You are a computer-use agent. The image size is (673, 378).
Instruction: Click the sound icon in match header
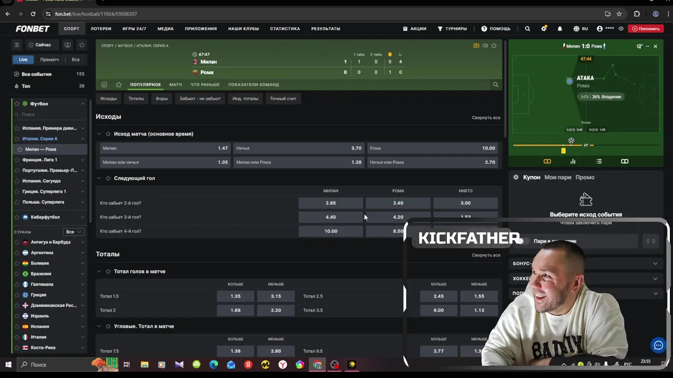pos(485,46)
